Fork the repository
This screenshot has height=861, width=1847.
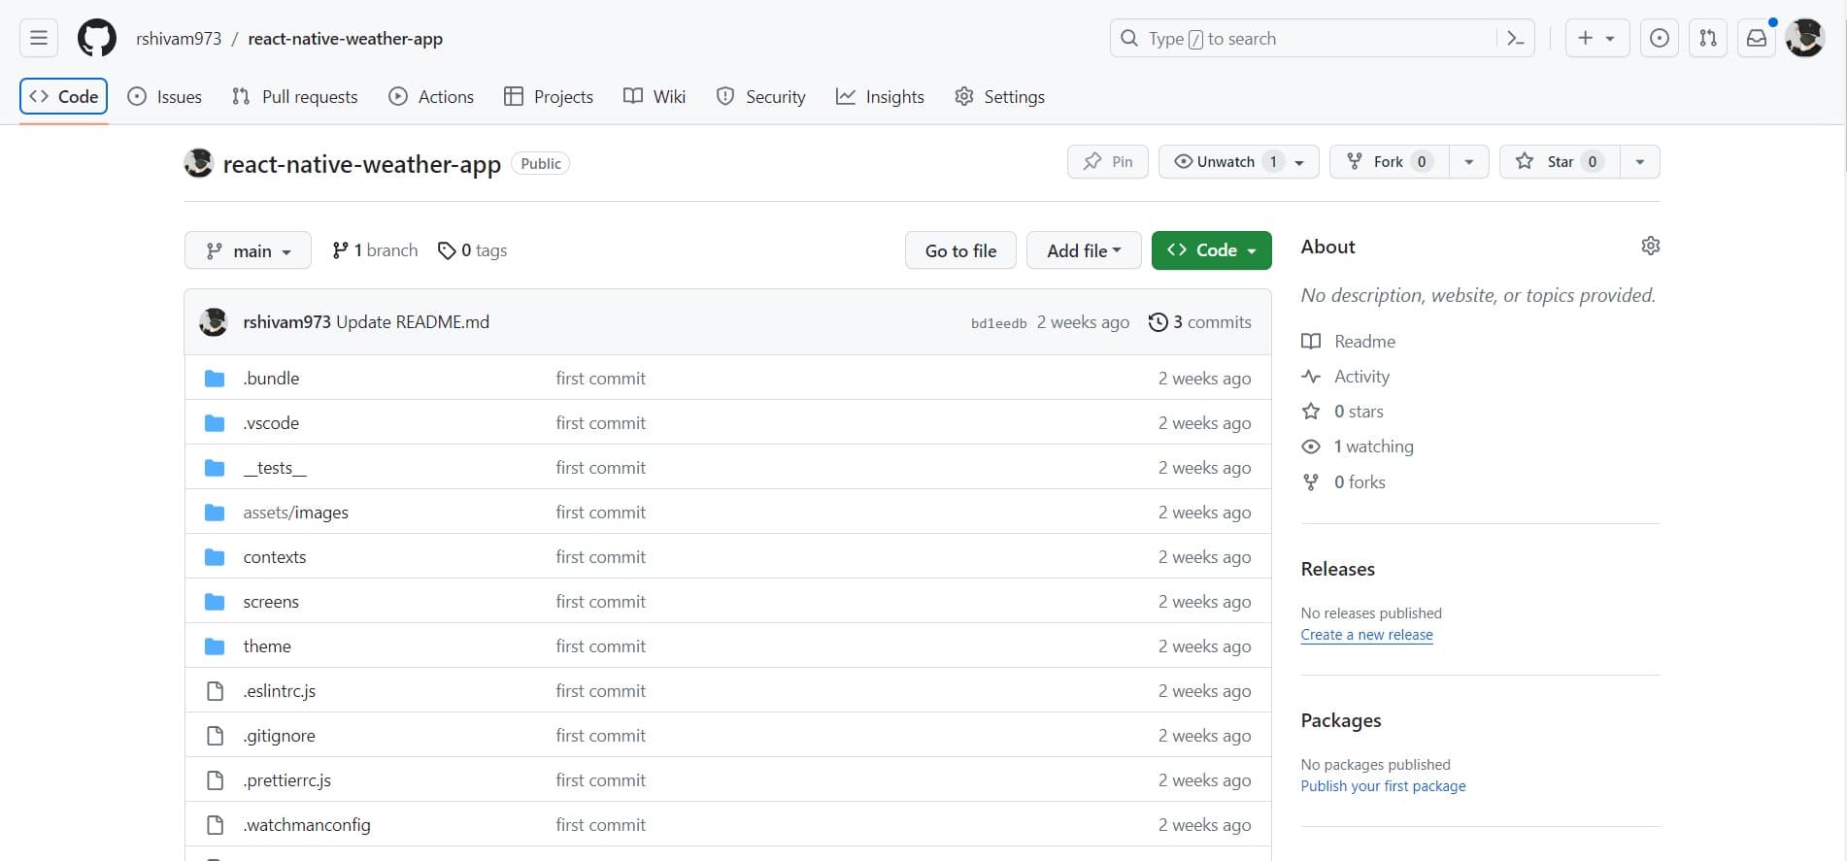(1389, 161)
